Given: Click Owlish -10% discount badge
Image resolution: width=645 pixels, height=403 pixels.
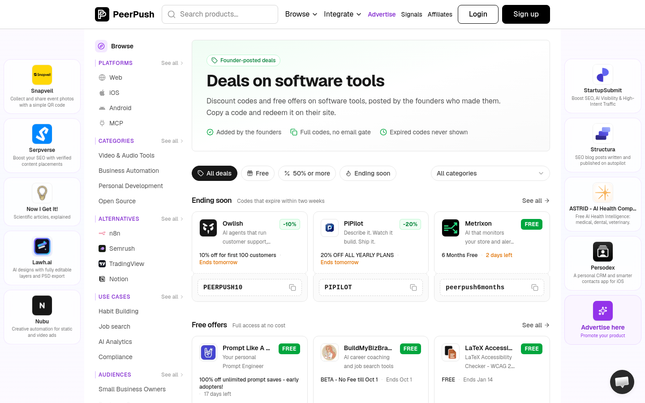Looking at the screenshot, I should (290, 224).
